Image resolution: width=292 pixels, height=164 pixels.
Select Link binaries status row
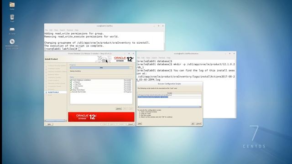click(x=101, y=86)
